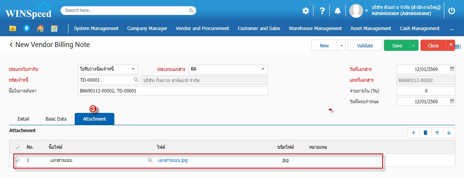The width and height of the screenshot is (464, 178).
Task: Open the วันที่เอกสาร calendar picker
Action: point(452,69)
